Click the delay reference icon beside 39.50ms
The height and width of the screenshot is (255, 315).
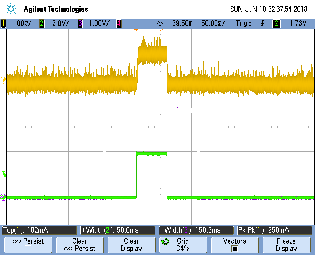(x=161, y=23)
